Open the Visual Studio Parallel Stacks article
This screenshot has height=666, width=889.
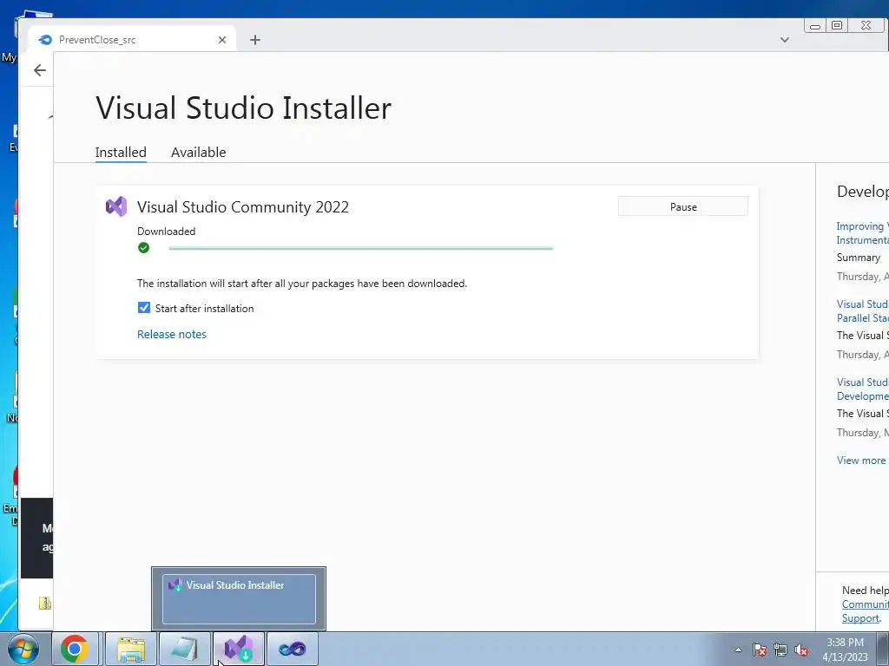click(x=862, y=311)
